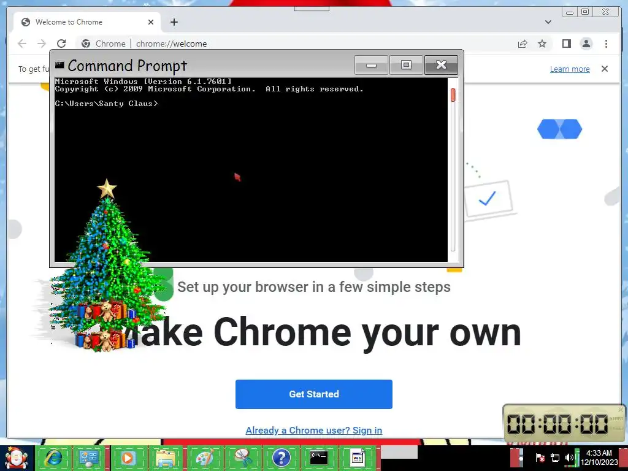The height and width of the screenshot is (471, 628).
Task: Reload the Chrome welcome page
Action: pos(61,44)
